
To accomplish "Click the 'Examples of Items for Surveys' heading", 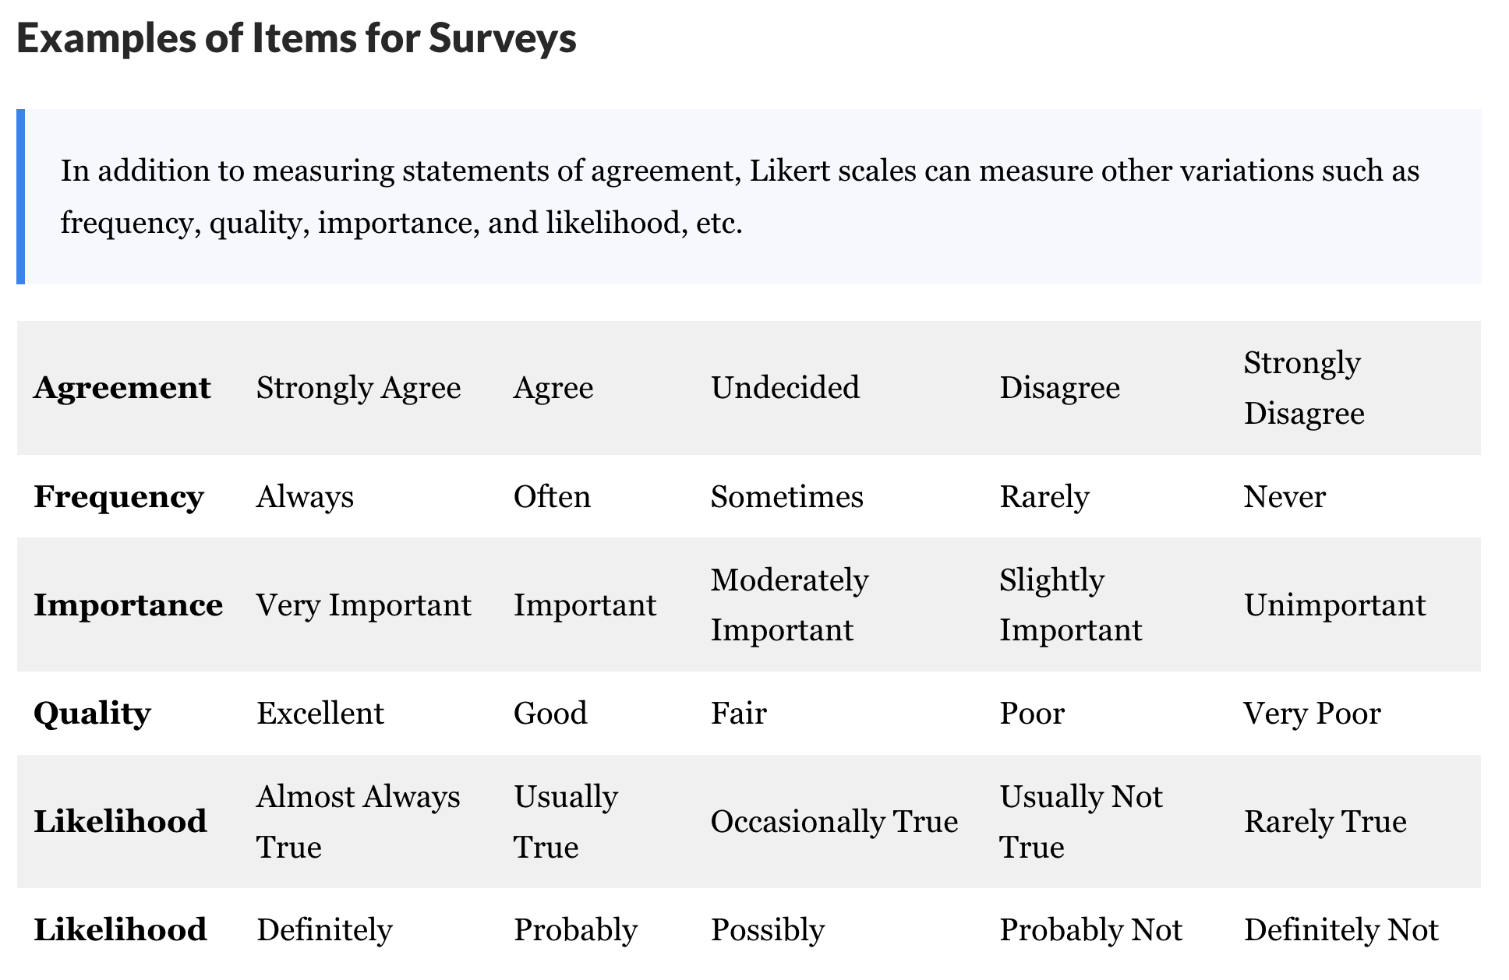I will point(296,39).
